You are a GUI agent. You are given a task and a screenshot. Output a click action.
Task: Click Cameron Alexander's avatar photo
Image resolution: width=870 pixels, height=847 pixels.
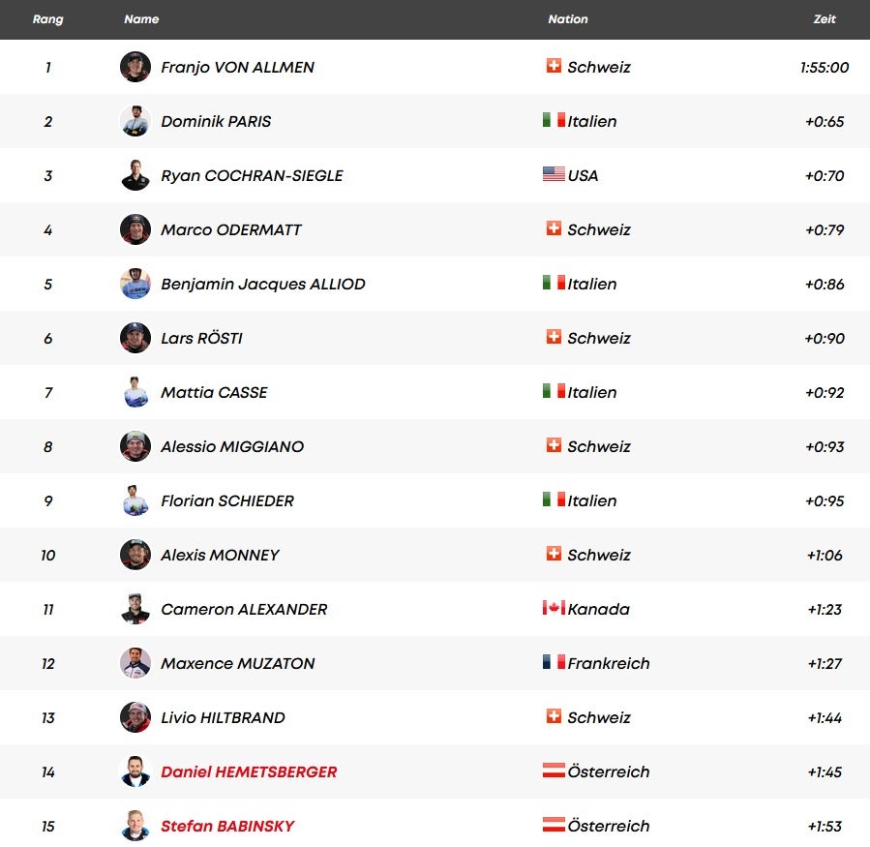(135, 609)
